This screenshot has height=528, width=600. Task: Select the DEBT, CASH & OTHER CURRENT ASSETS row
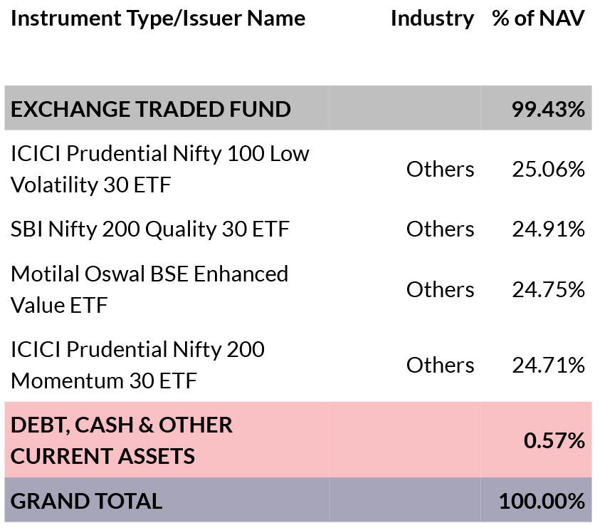click(x=298, y=440)
